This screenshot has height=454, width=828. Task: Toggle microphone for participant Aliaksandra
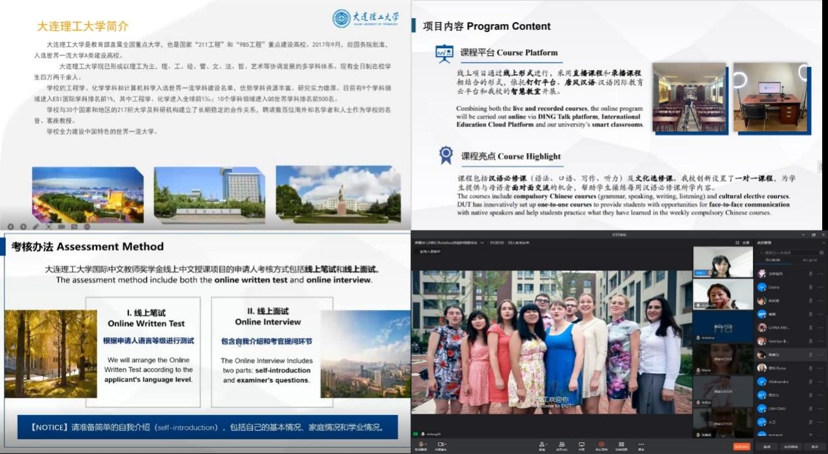(x=810, y=381)
